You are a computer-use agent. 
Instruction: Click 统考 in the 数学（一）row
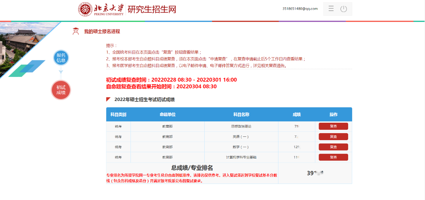118,147
